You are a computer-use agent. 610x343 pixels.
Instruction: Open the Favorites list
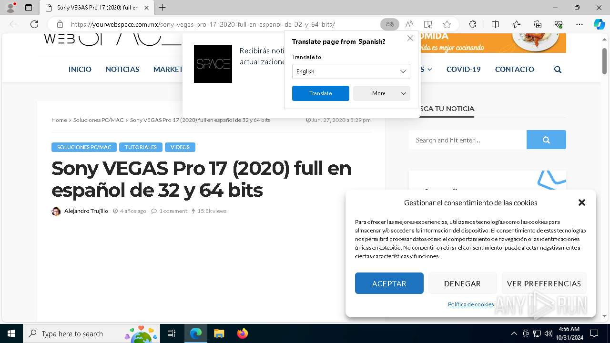pyautogui.click(x=517, y=24)
